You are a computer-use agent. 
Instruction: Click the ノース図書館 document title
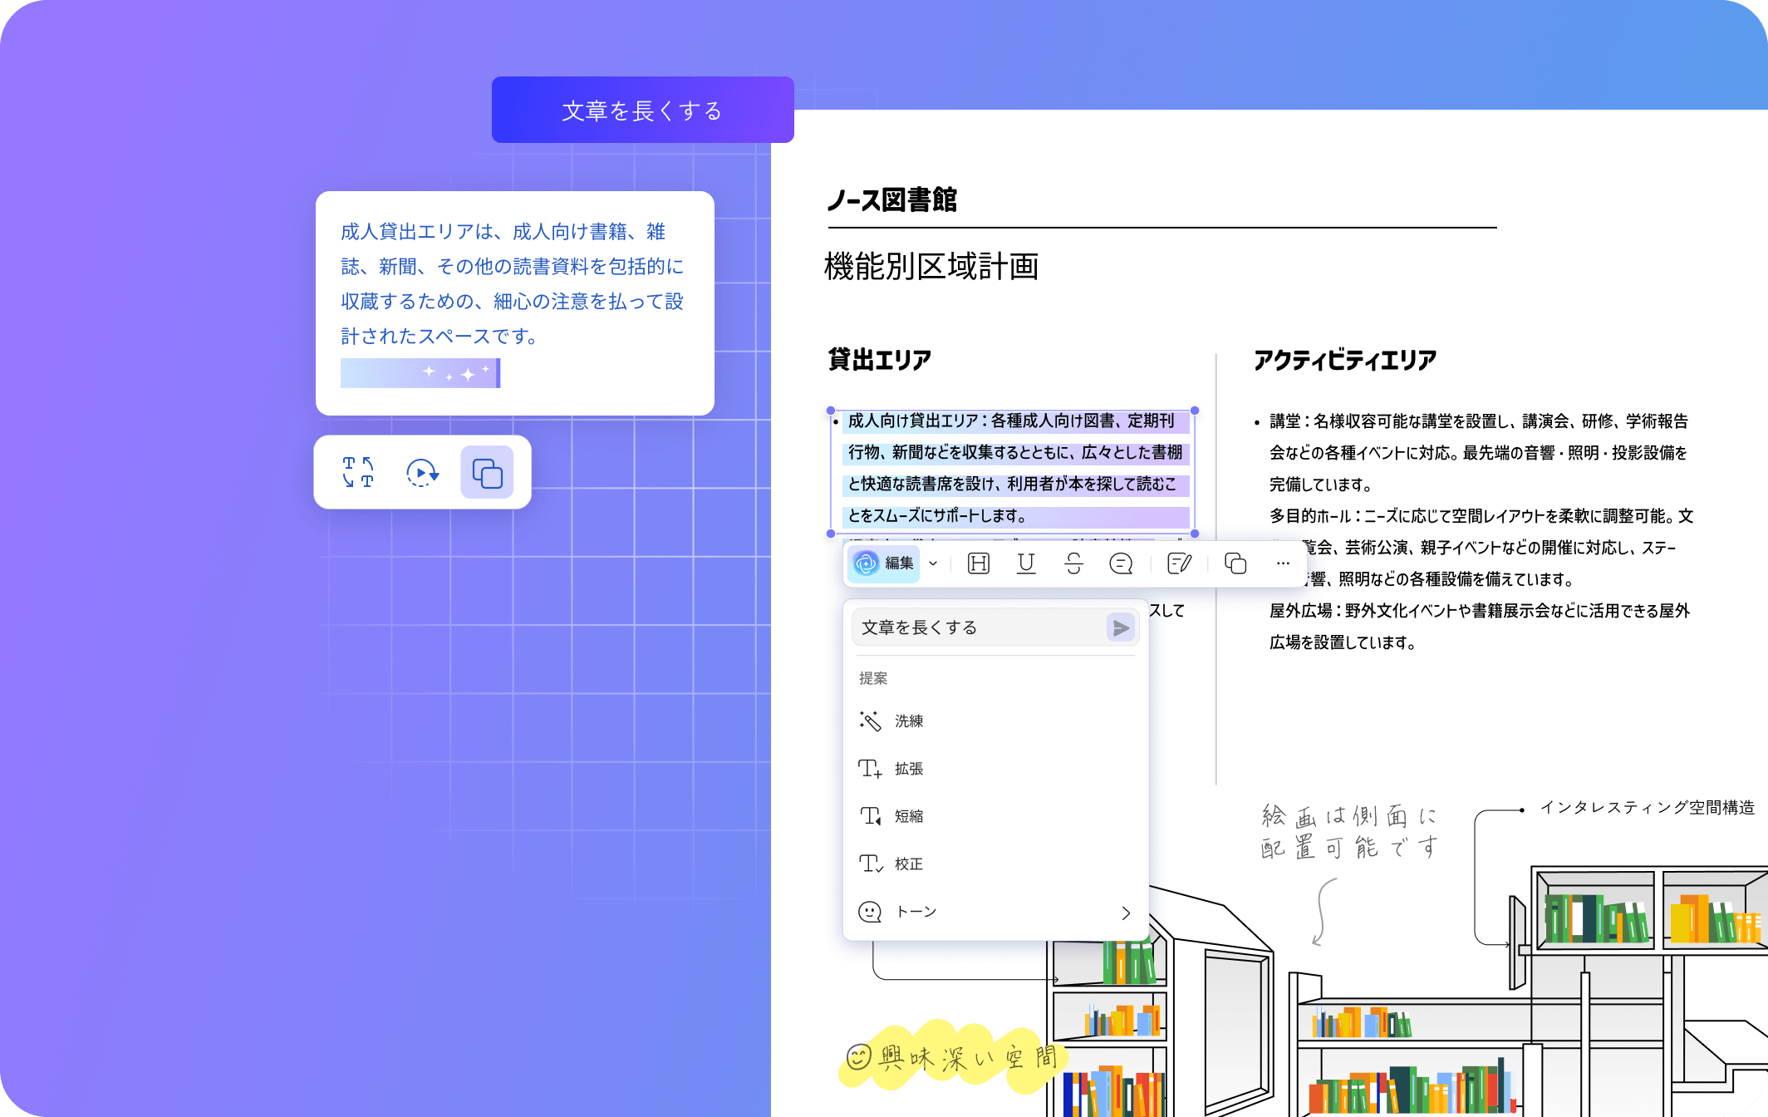tap(892, 199)
